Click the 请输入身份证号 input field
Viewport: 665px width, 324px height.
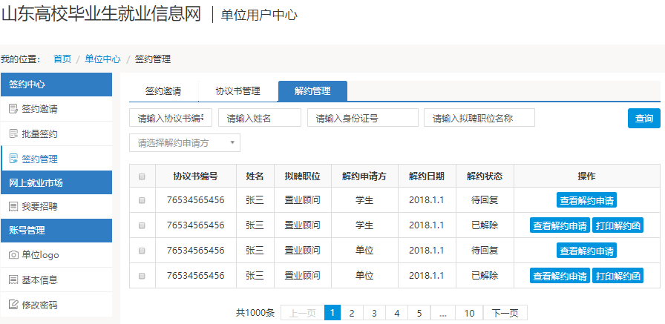click(363, 118)
